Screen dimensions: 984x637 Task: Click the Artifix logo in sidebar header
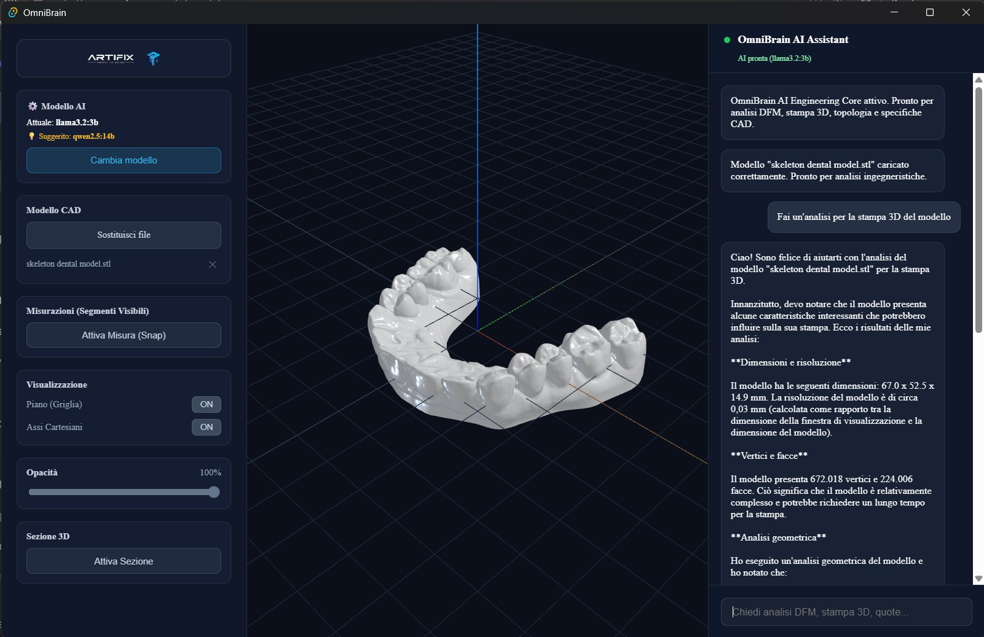[x=111, y=58]
